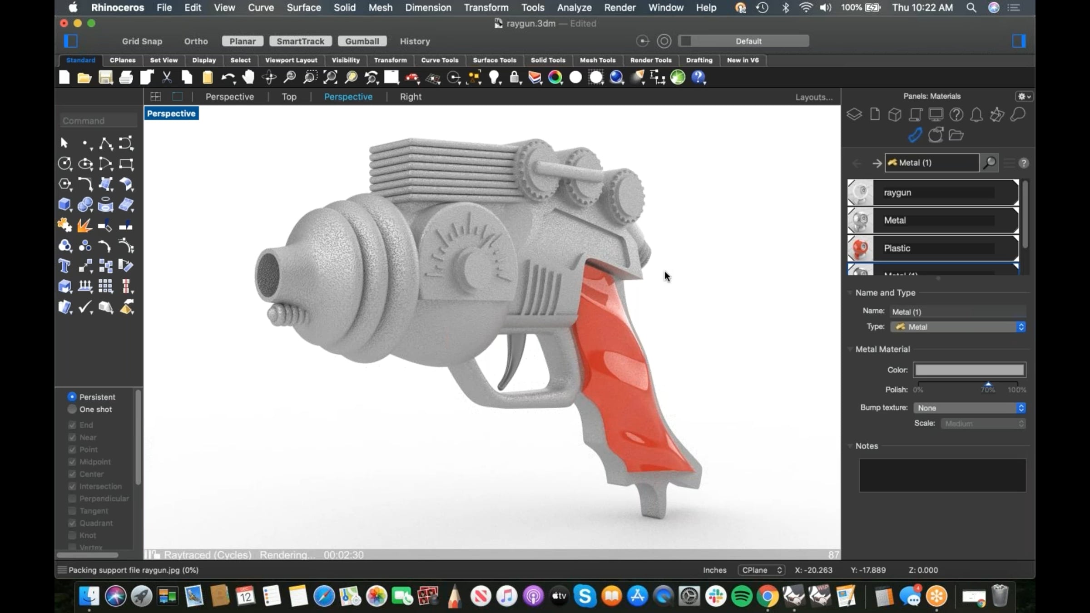Screen dimensions: 1090x613
Task: Open Google Chrome from the Dock
Action: click(x=768, y=596)
